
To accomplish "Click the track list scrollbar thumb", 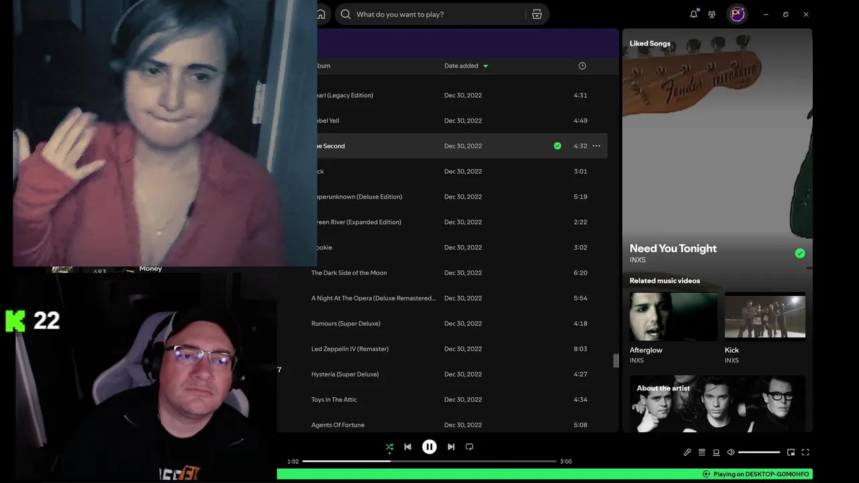I will [x=616, y=361].
